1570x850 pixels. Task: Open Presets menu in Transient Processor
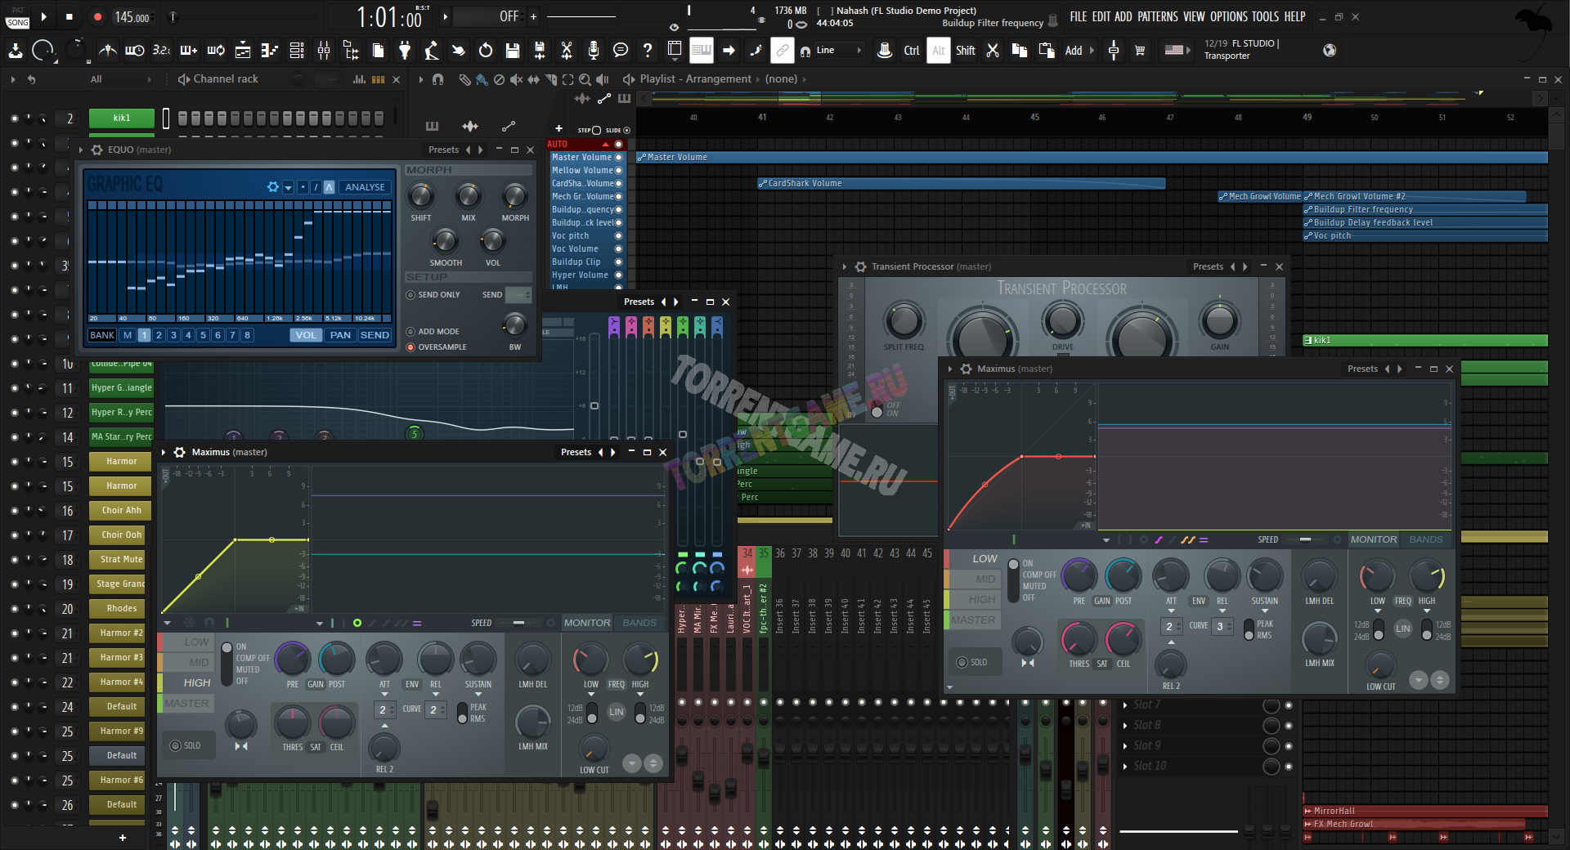1208,266
